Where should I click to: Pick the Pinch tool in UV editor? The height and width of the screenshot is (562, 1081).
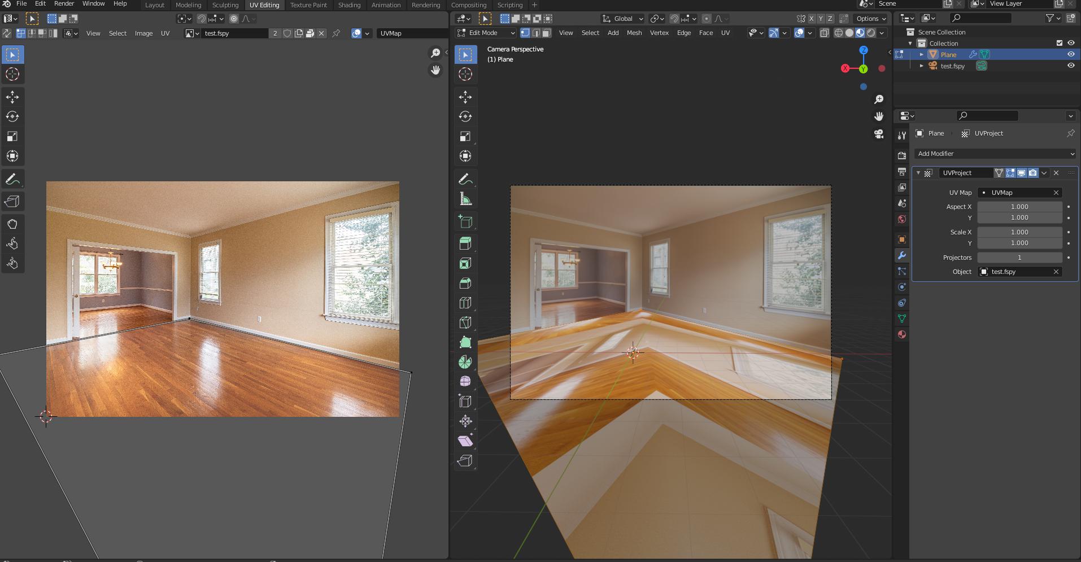point(12,263)
